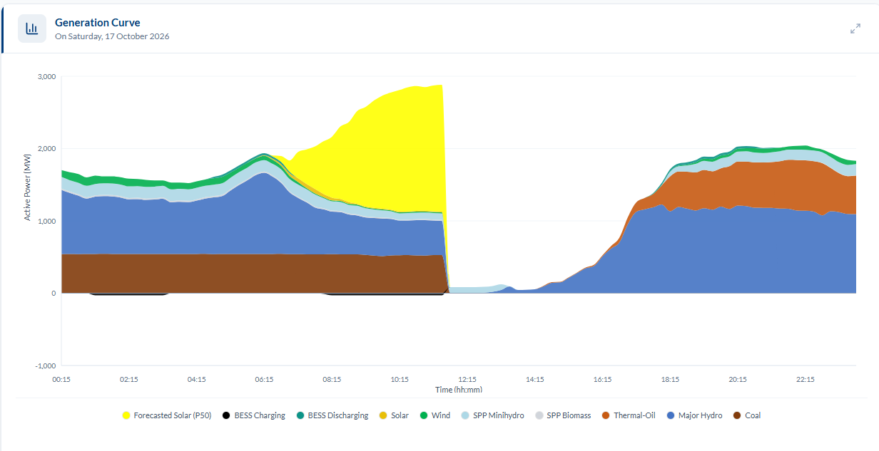The height and width of the screenshot is (451, 879).
Task: Click the light blue SPP Minihydro legend dot
Action: 465,415
